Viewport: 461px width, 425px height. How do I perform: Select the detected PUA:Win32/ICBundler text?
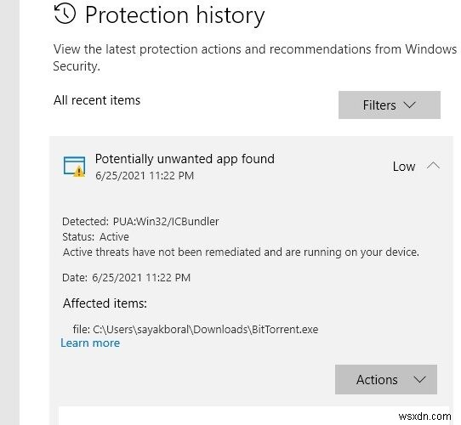(x=166, y=222)
